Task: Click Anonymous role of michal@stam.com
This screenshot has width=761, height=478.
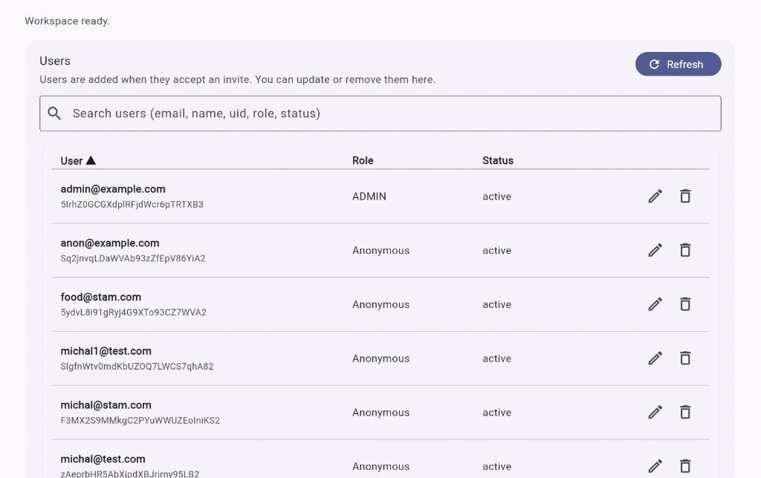Action: (381, 413)
